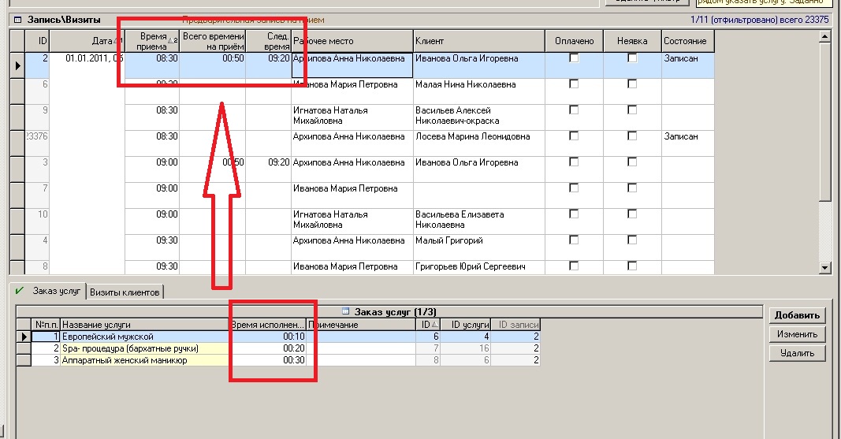Screen dimensions: 841x439
Task: Click the row arrow beside Европейский мужской
Action: (24, 337)
